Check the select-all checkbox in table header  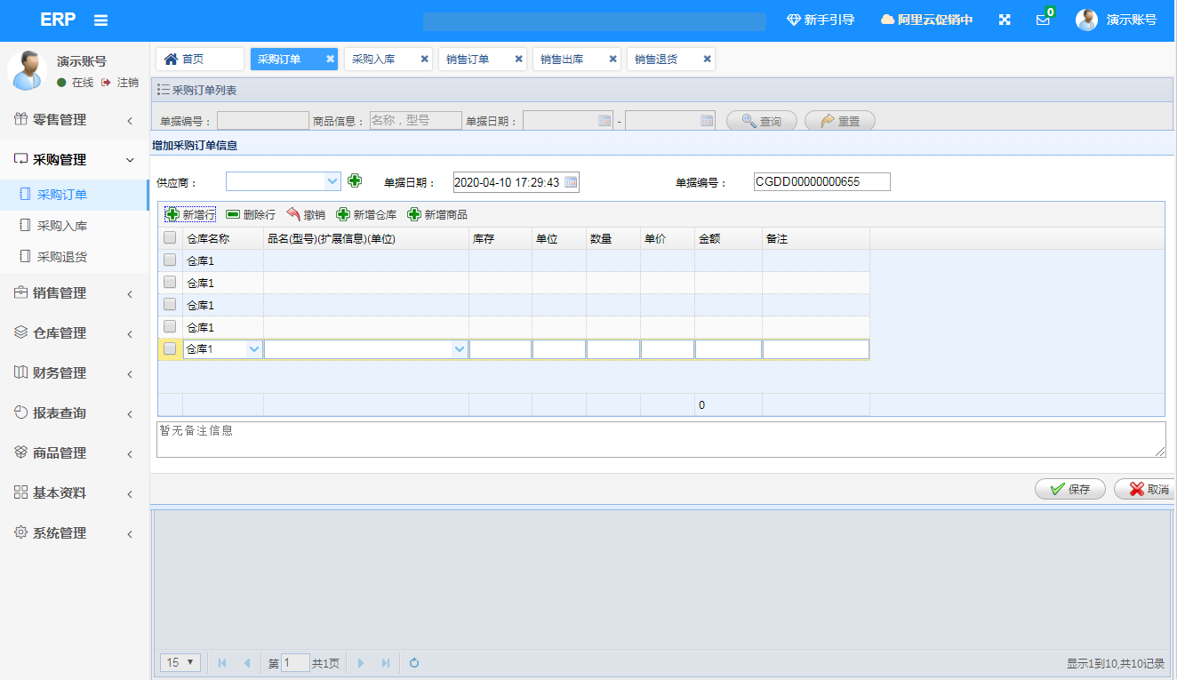coord(170,238)
